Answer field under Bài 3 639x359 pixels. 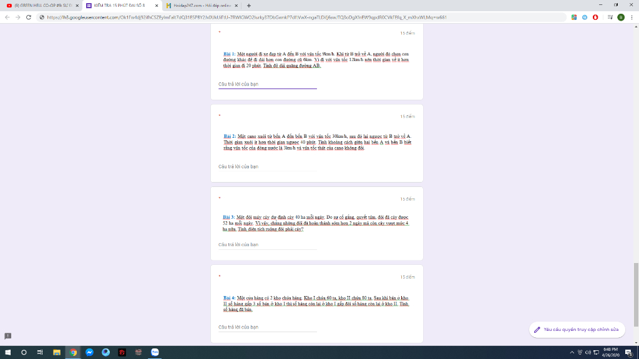pos(267,244)
